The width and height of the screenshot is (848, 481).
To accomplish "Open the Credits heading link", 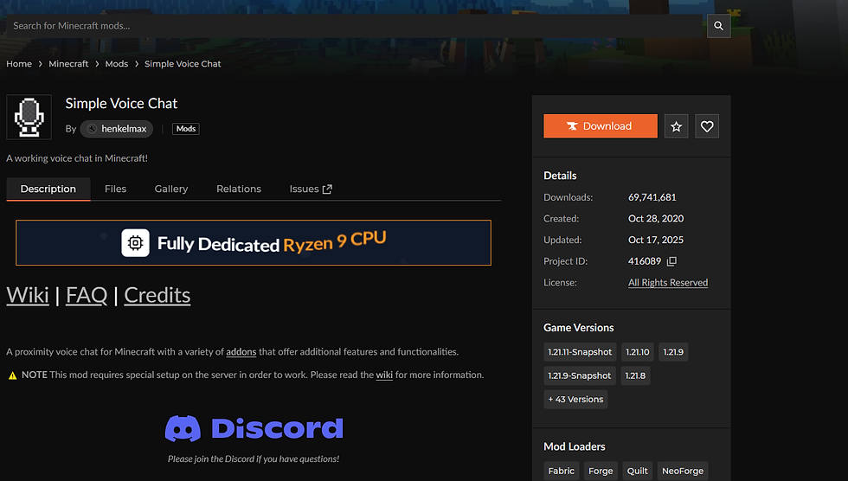I will (x=157, y=295).
